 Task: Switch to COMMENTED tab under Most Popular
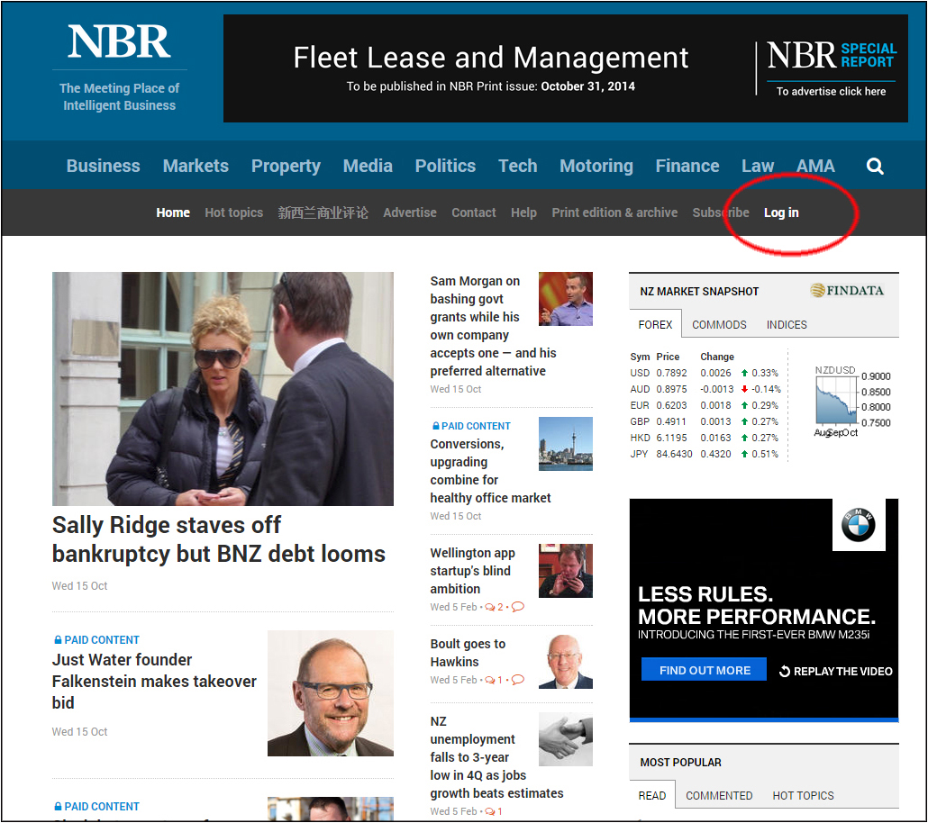point(719,796)
